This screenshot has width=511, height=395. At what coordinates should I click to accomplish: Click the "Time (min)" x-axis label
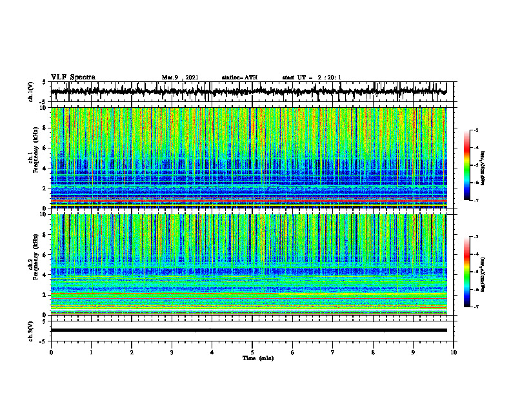[x=258, y=358]
